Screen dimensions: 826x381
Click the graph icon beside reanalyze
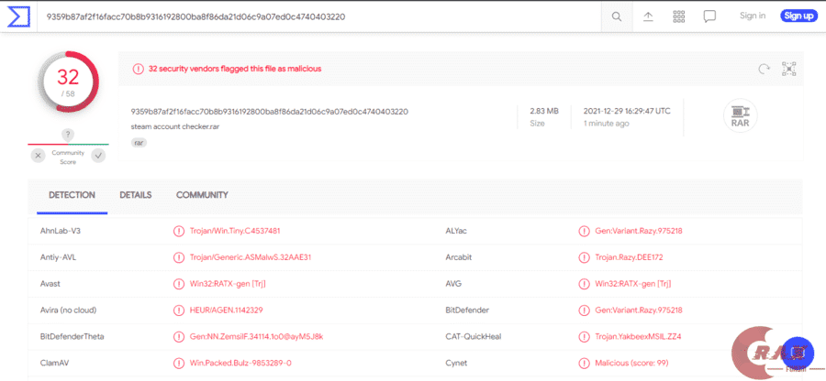click(788, 69)
